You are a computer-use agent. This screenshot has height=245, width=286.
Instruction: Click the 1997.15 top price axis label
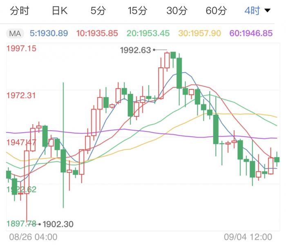pyautogui.click(x=21, y=49)
